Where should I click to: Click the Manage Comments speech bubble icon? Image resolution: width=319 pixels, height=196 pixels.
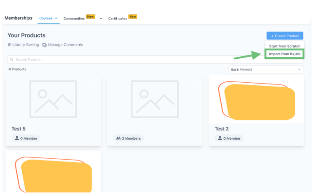45,45
